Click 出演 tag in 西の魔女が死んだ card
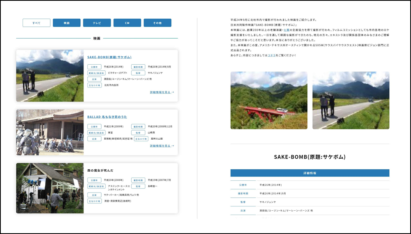This screenshot has width=411, height=234. pyautogui.click(x=95, y=195)
